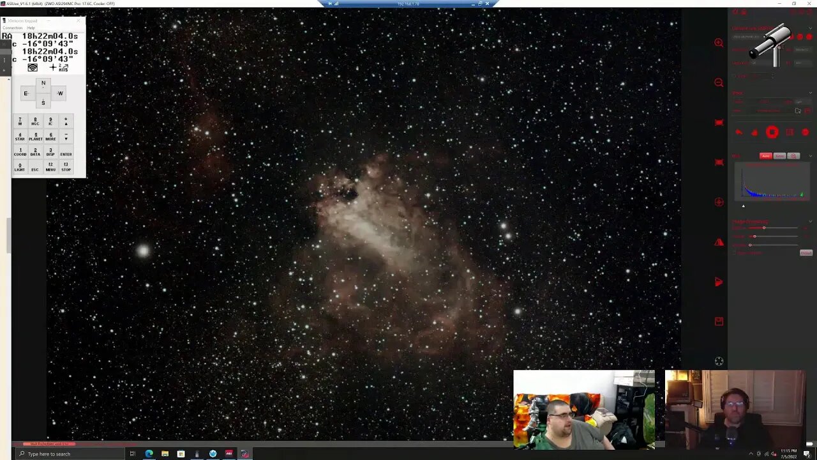Viewport: 817px width, 460px height.
Task: Click the 2 DATA keypad key
Action: [x=35, y=151]
